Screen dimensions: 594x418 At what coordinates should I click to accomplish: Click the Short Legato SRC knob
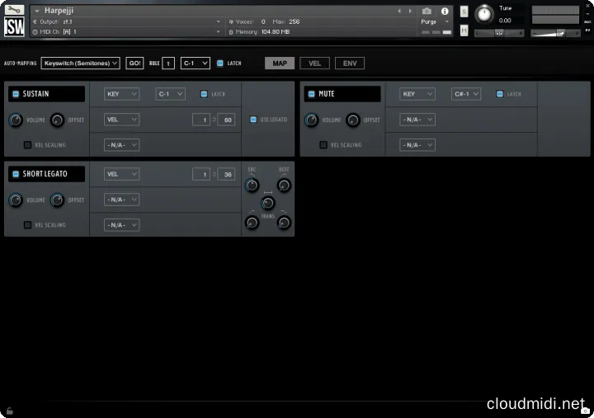coord(252,185)
